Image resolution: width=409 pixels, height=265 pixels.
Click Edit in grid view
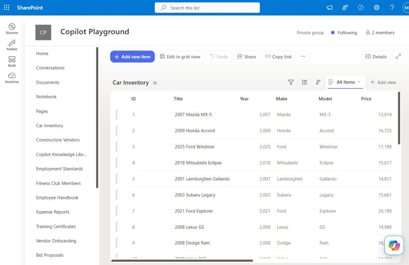180,57
